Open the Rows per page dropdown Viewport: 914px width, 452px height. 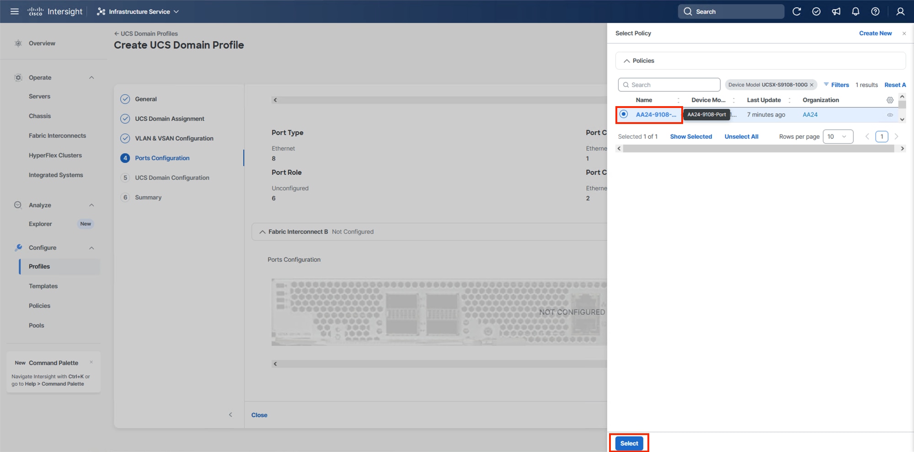838,136
